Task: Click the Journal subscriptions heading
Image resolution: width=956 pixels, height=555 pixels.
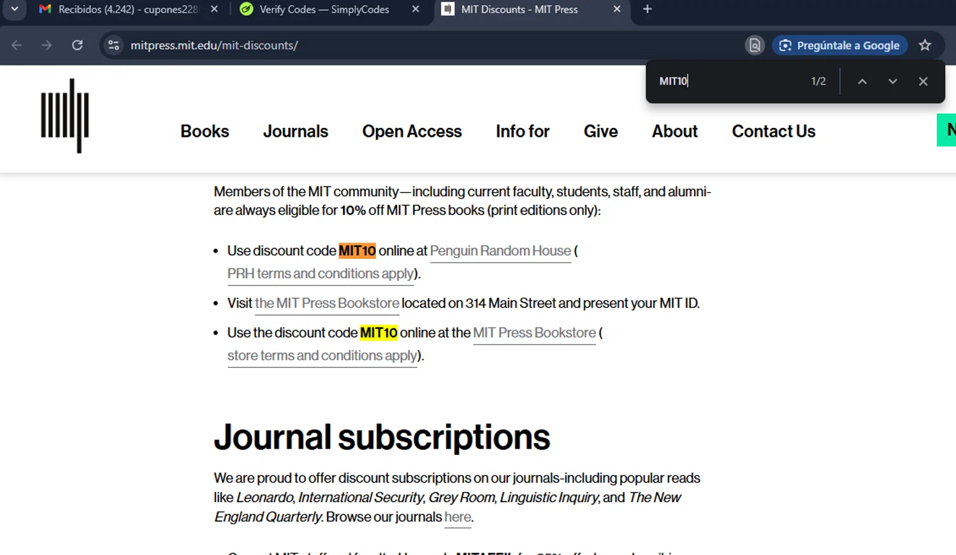Action: (x=382, y=437)
